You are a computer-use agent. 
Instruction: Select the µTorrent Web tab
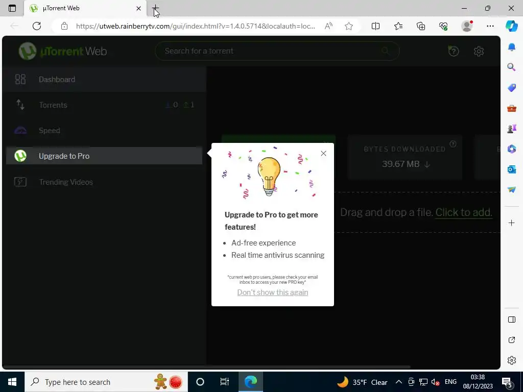pos(85,8)
